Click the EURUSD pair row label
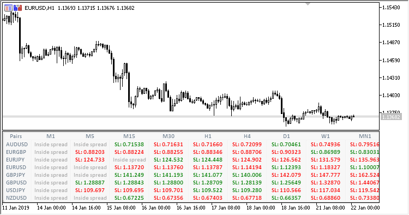This screenshot has height=215, width=409. click(x=16, y=167)
